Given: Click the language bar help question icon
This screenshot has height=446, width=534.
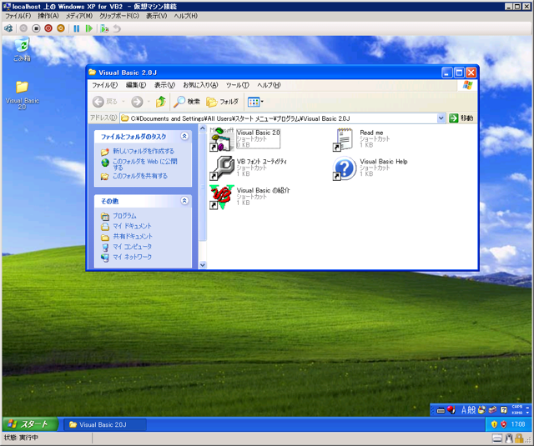Looking at the screenshot, I should coord(504,410).
